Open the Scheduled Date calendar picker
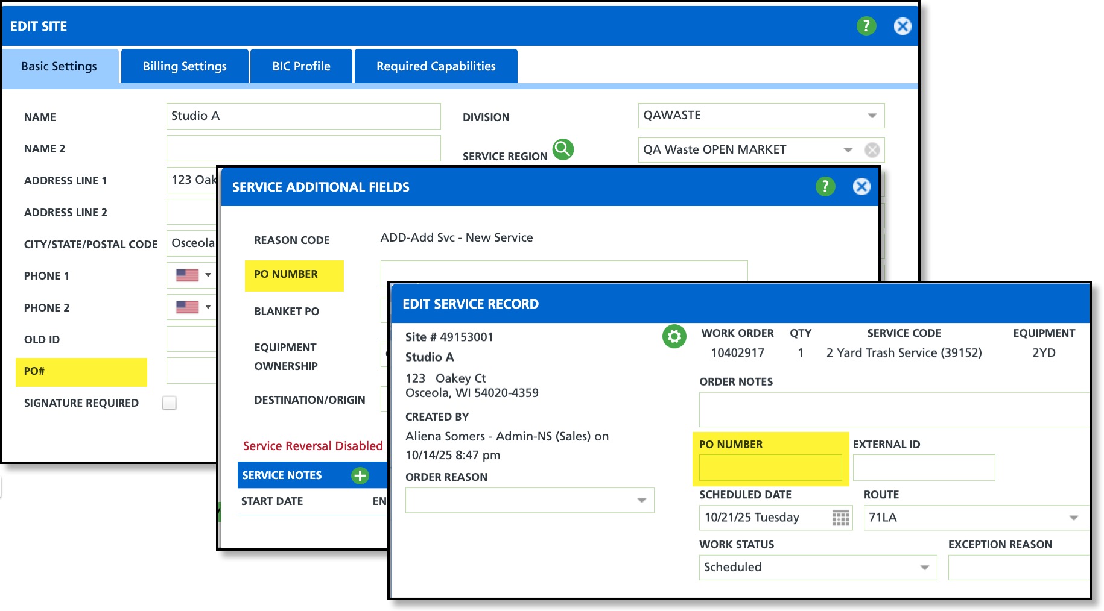 tap(841, 518)
